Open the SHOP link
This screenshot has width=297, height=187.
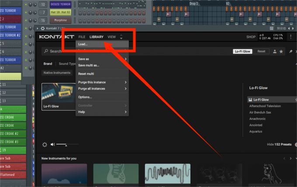point(251,37)
